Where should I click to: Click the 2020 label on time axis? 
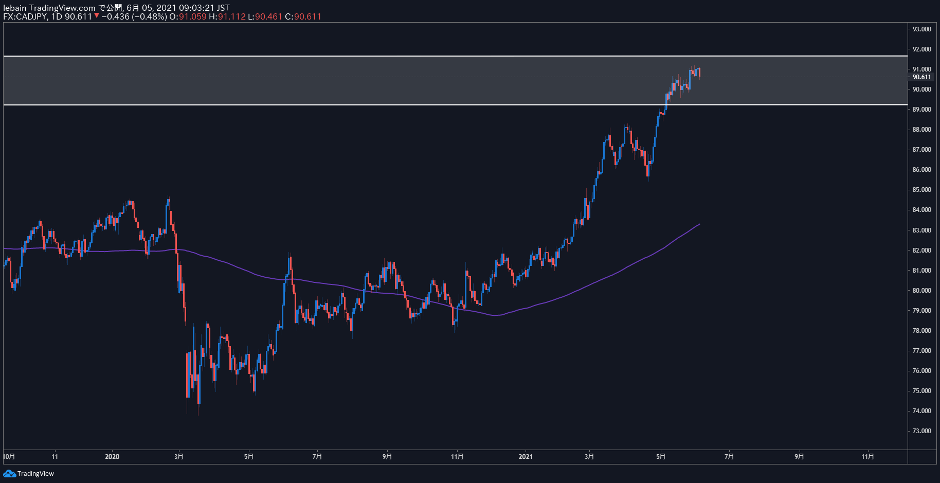112,457
